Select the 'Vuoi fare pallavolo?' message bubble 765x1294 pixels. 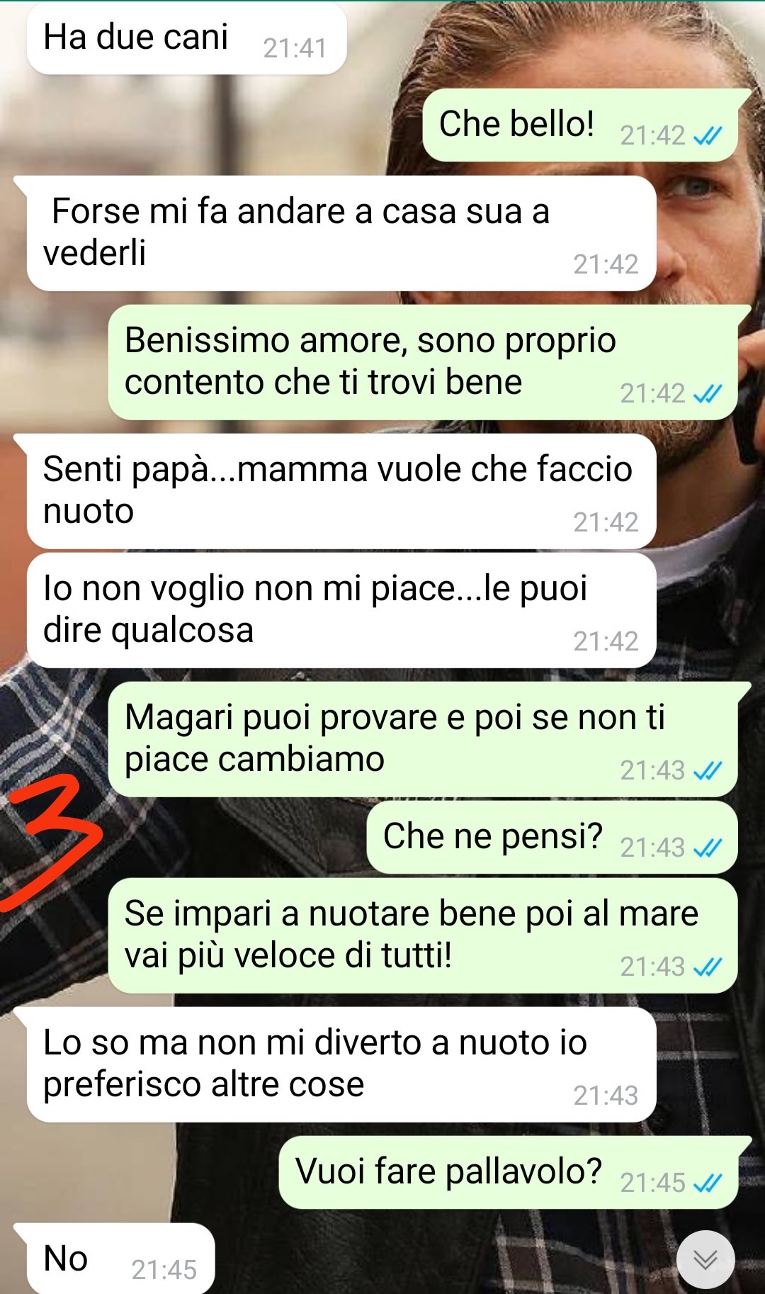tap(509, 1173)
